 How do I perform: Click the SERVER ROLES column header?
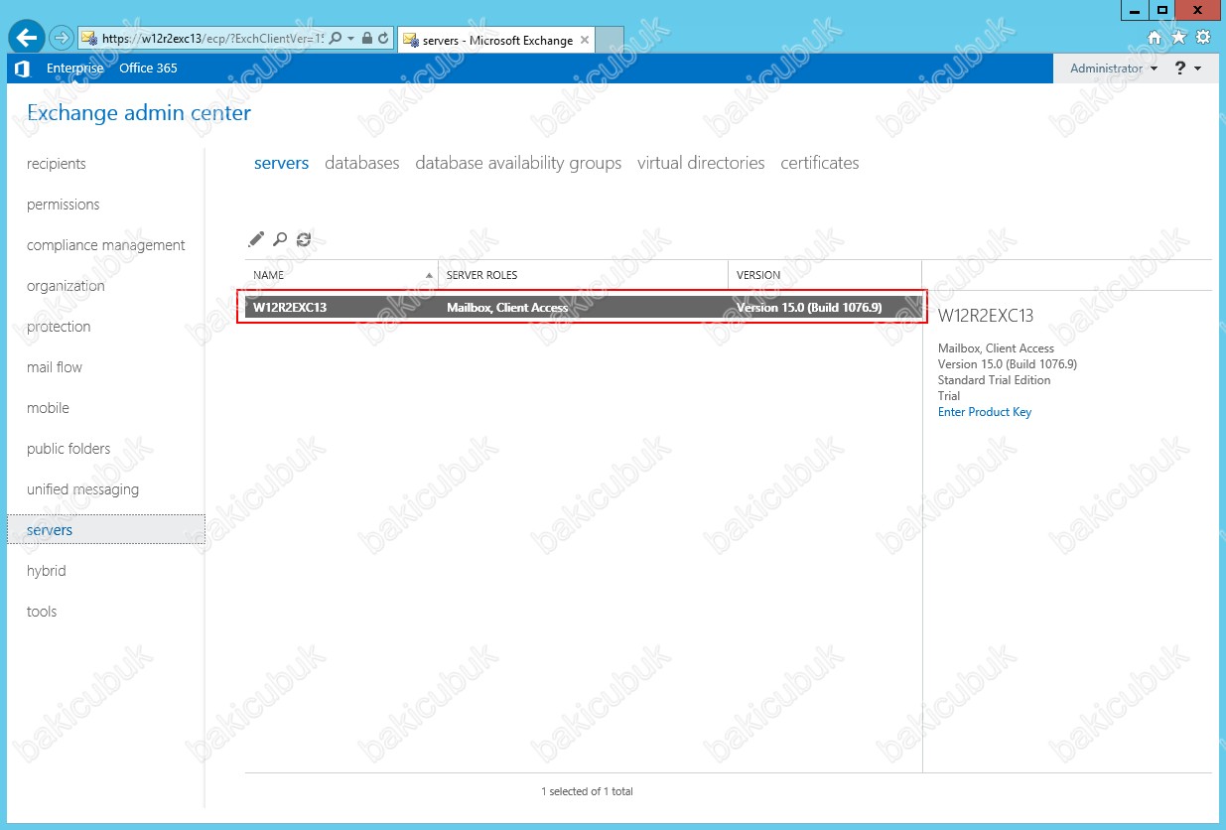(x=584, y=275)
